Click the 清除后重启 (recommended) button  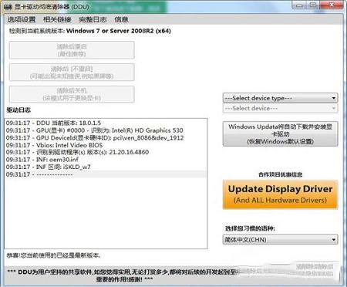tap(72, 50)
